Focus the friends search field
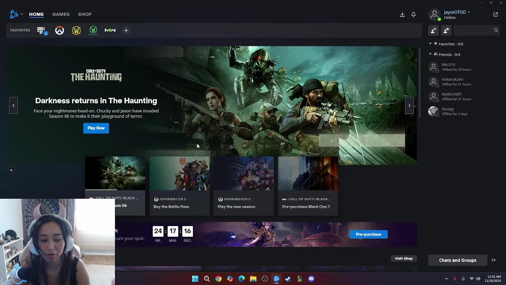506x285 pixels. [476, 30]
